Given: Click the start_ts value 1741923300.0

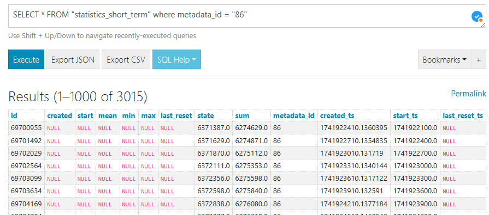Looking at the screenshot, I should click(x=415, y=179).
